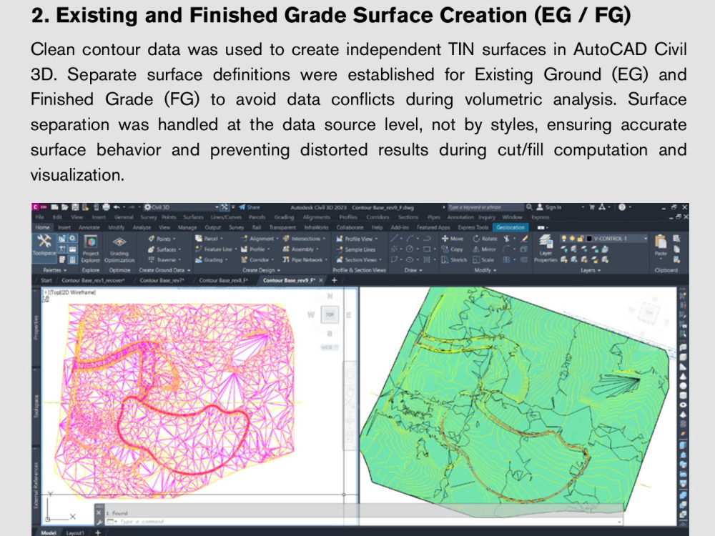Expand the Points dropdown
Viewport: 715px width, 536px height.
tap(174, 239)
